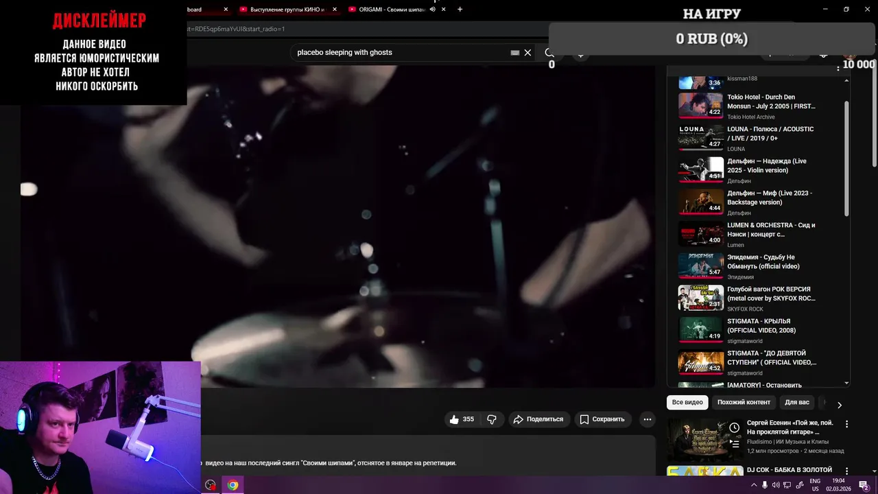Image resolution: width=878 pixels, height=494 pixels.
Task: Mute the ORIGAMI tab via speaker icon
Action: (433, 10)
